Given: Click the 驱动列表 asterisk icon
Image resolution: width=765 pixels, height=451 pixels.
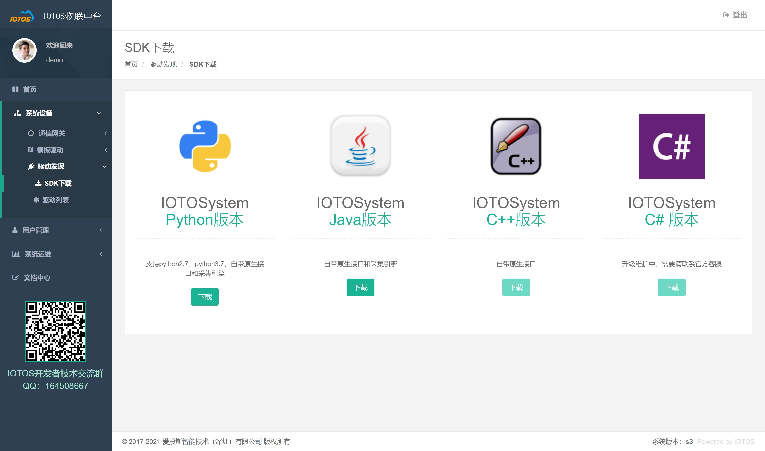Looking at the screenshot, I should 36,200.
